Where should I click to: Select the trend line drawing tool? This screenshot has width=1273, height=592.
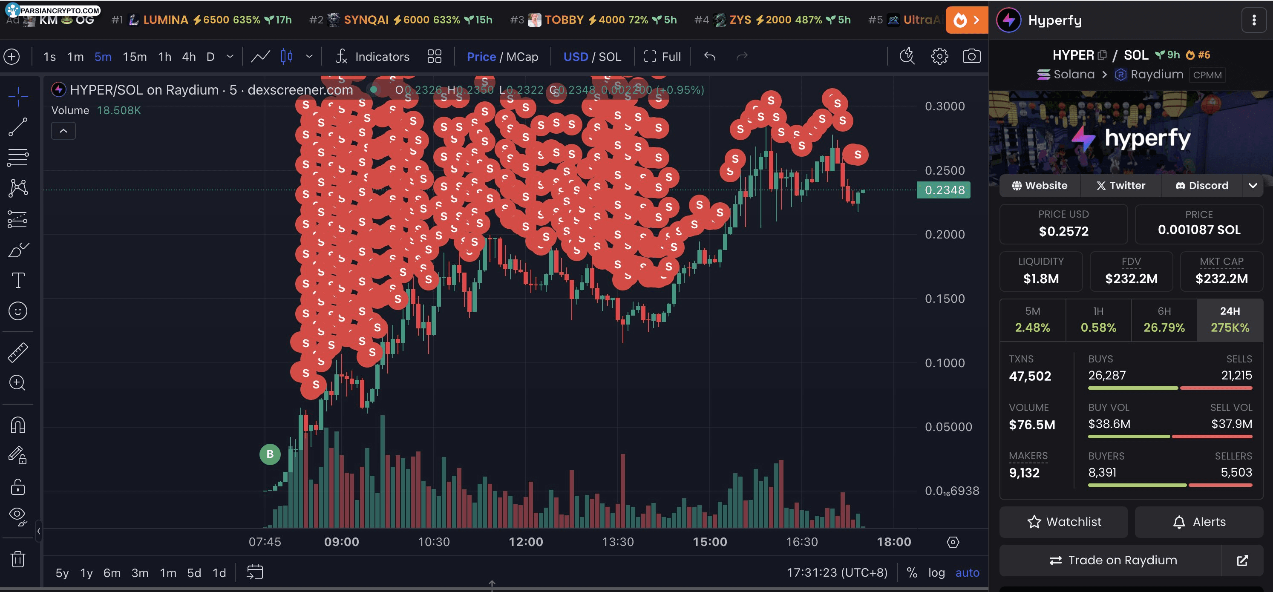click(18, 127)
